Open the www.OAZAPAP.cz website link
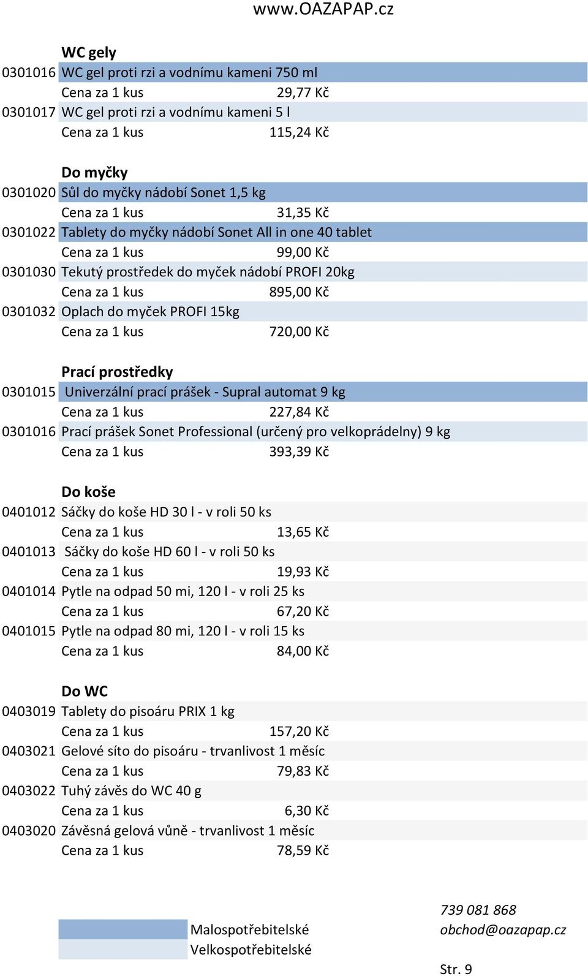The width and height of the screenshot is (588, 976). click(x=323, y=9)
